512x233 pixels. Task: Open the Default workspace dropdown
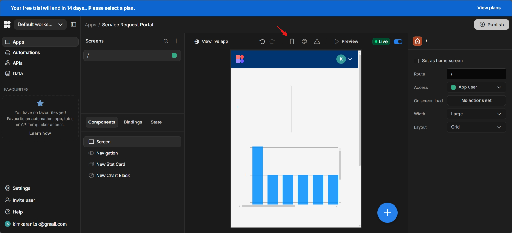click(x=40, y=25)
